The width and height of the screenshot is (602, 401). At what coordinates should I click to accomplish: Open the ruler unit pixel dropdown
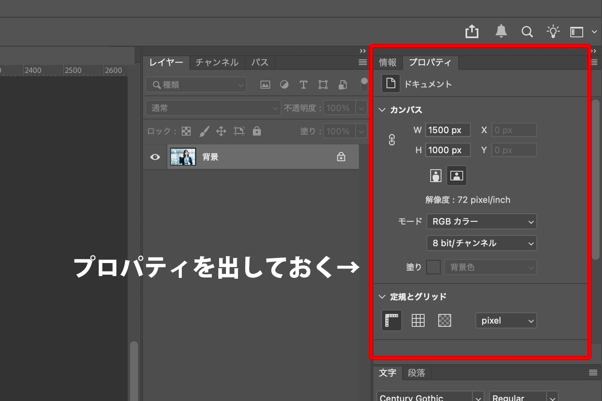506,320
